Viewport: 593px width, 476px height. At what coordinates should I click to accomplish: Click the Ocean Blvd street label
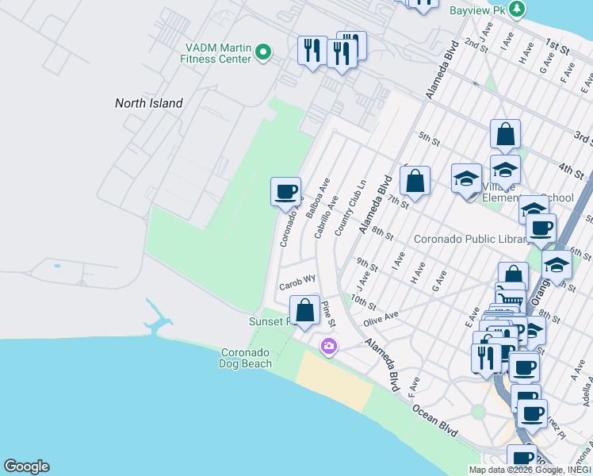tap(435, 420)
